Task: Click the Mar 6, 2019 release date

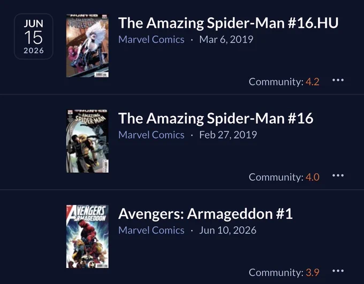Action: (x=226, y=40)
